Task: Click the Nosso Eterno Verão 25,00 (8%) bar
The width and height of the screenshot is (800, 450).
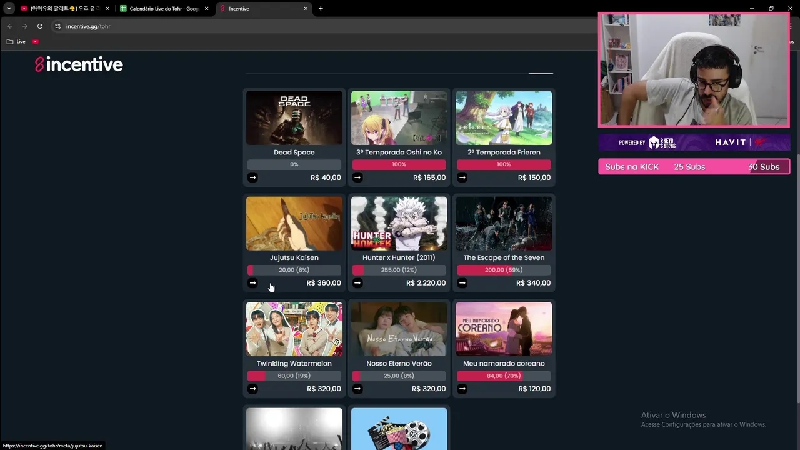Action: coord(399,376)
